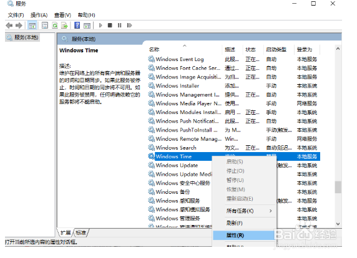Click the gear icon of Windows Event Log
The height and width of the screenshot is (258, 357).
[x=152, y=59]
